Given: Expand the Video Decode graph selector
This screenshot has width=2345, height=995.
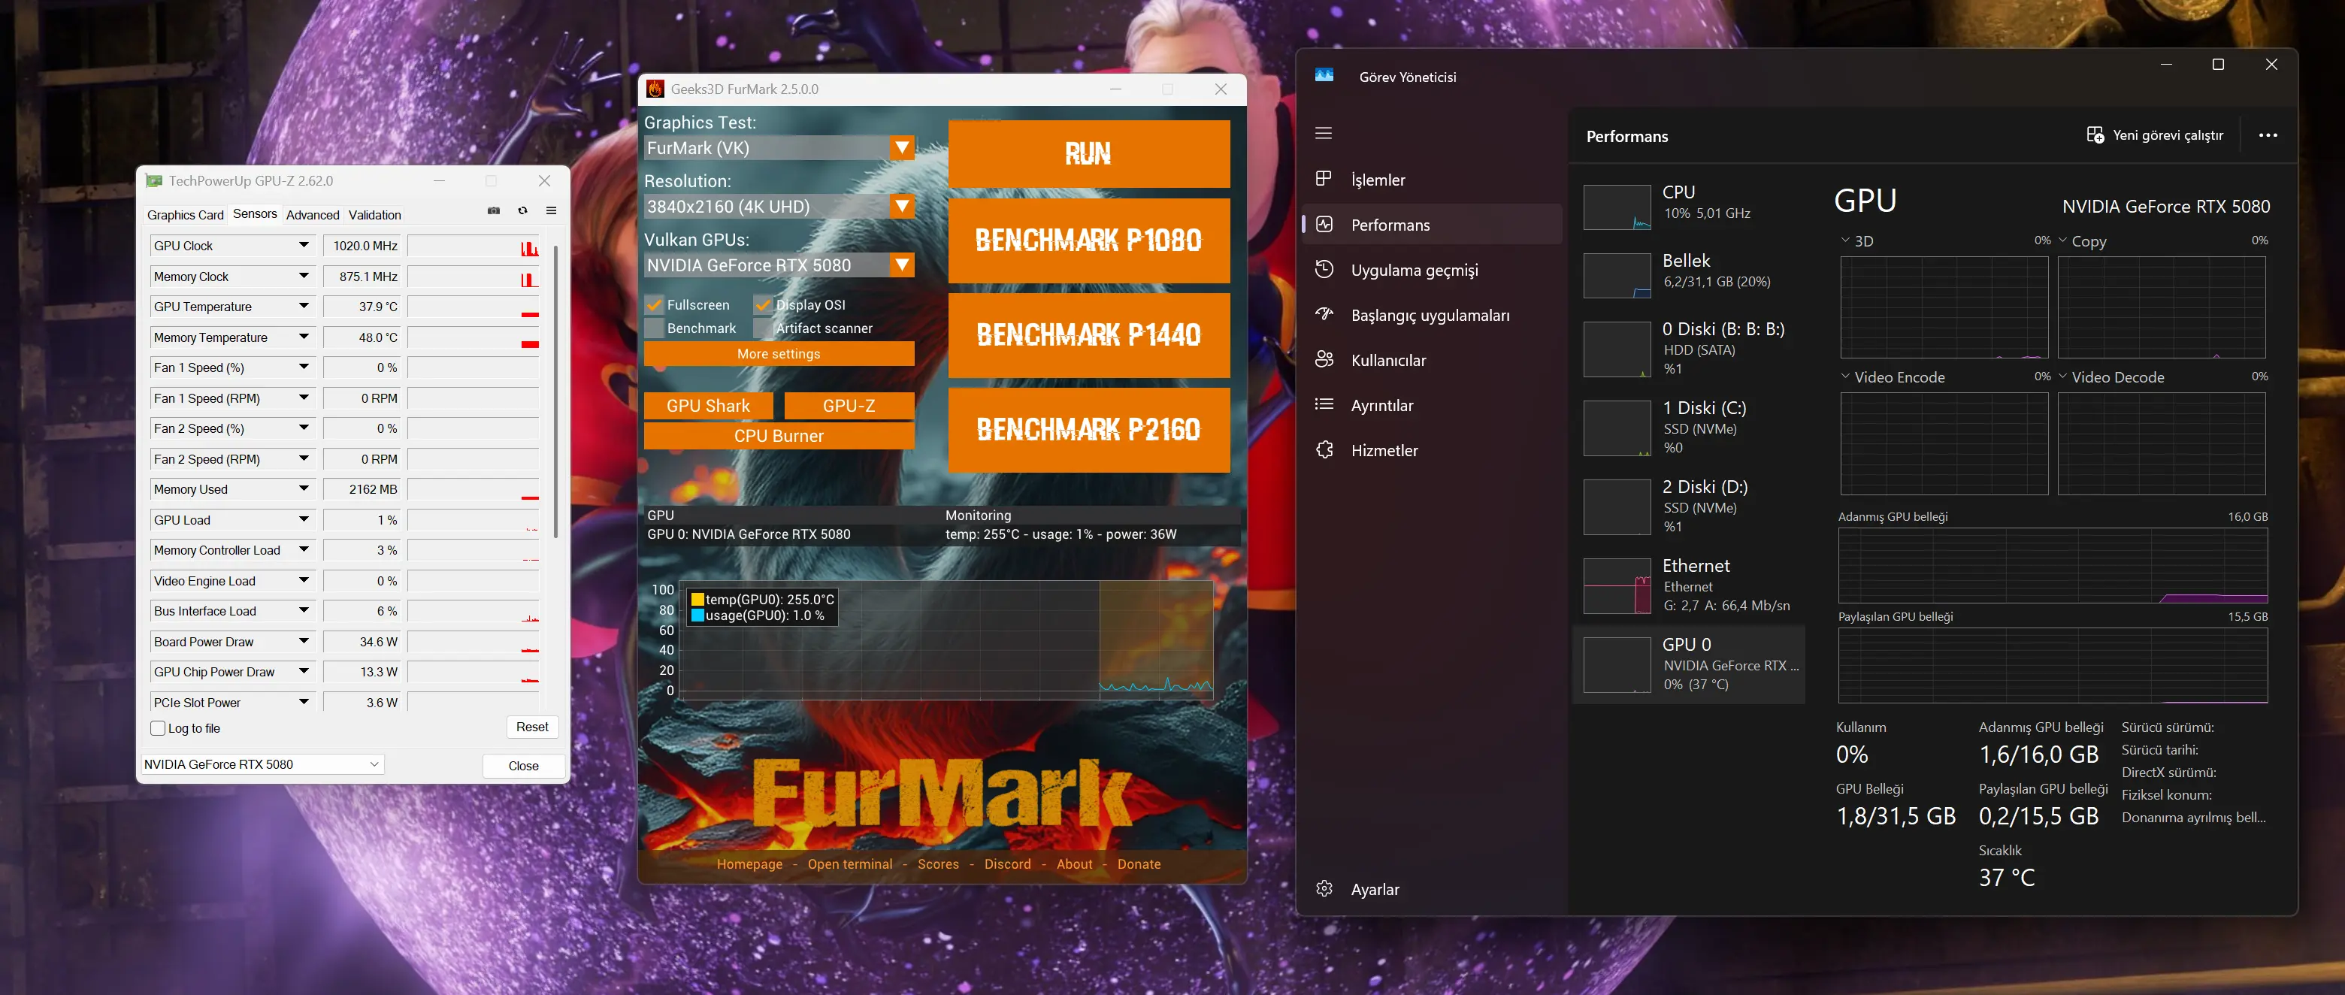Looking at the screenshot, I should tap(2063, 377).
